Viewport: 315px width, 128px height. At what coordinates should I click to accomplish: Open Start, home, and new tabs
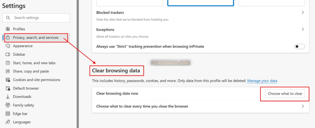click(34, 63)
